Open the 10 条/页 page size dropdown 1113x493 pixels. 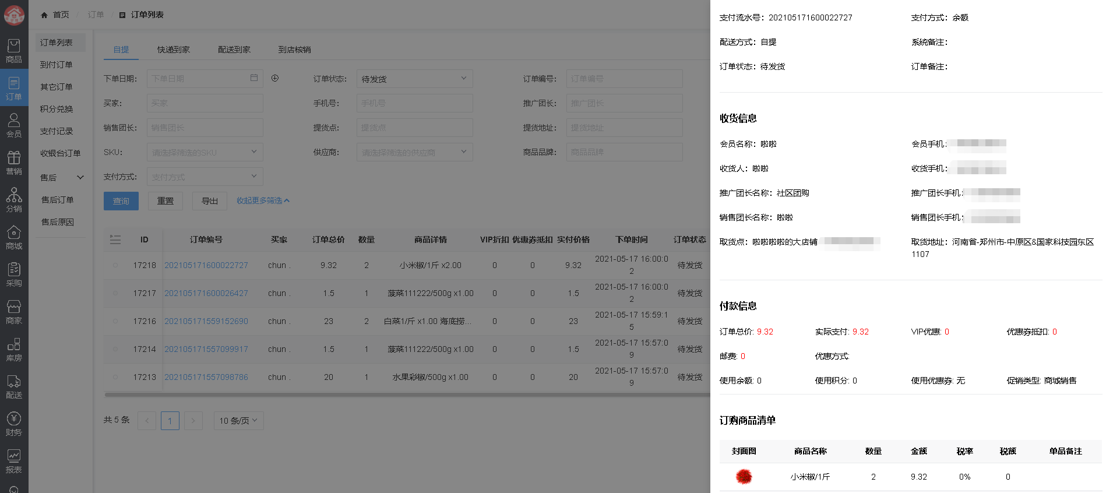coord(238,421)
